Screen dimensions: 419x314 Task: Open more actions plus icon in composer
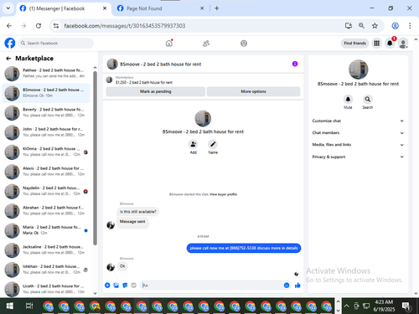click(x=107, y=286)
